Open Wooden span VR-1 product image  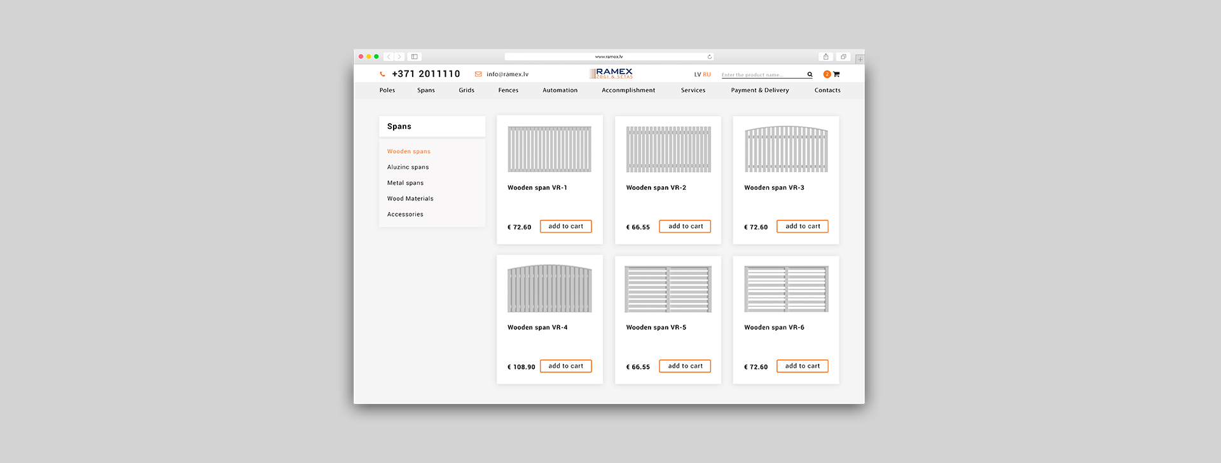549,149
